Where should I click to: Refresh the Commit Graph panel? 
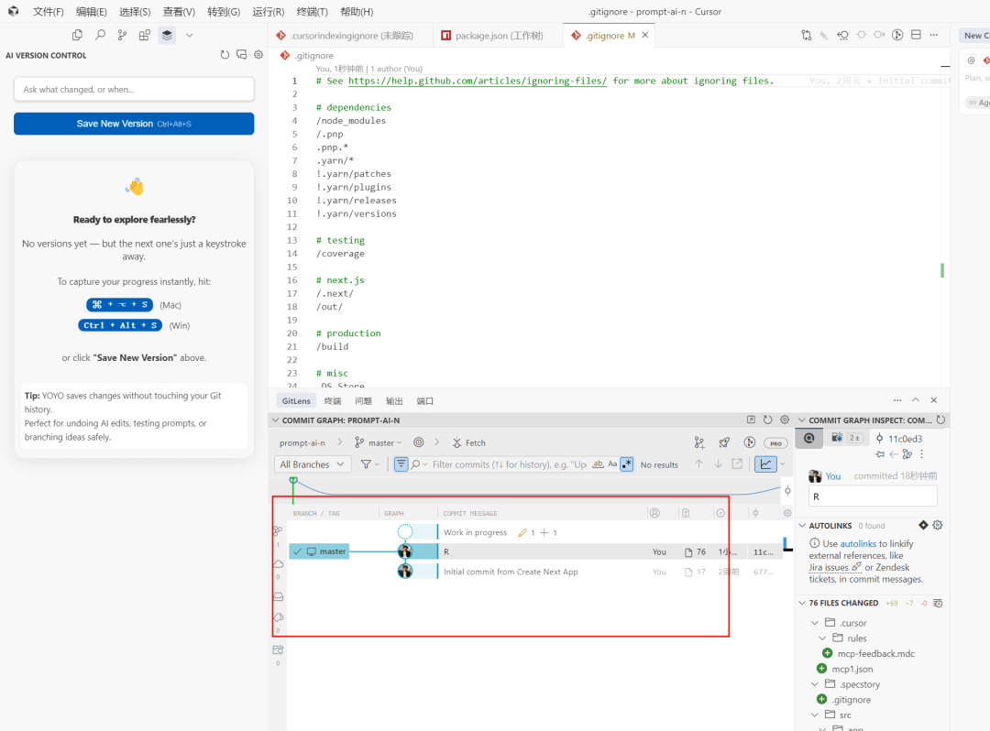click(767, 420)
